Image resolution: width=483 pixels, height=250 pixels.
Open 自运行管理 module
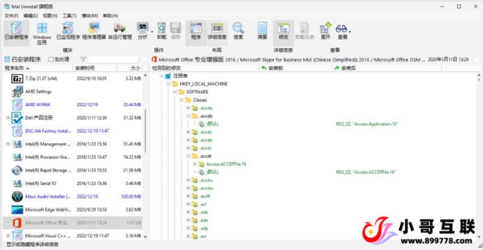pyautogui.click(x=120, y=31)
